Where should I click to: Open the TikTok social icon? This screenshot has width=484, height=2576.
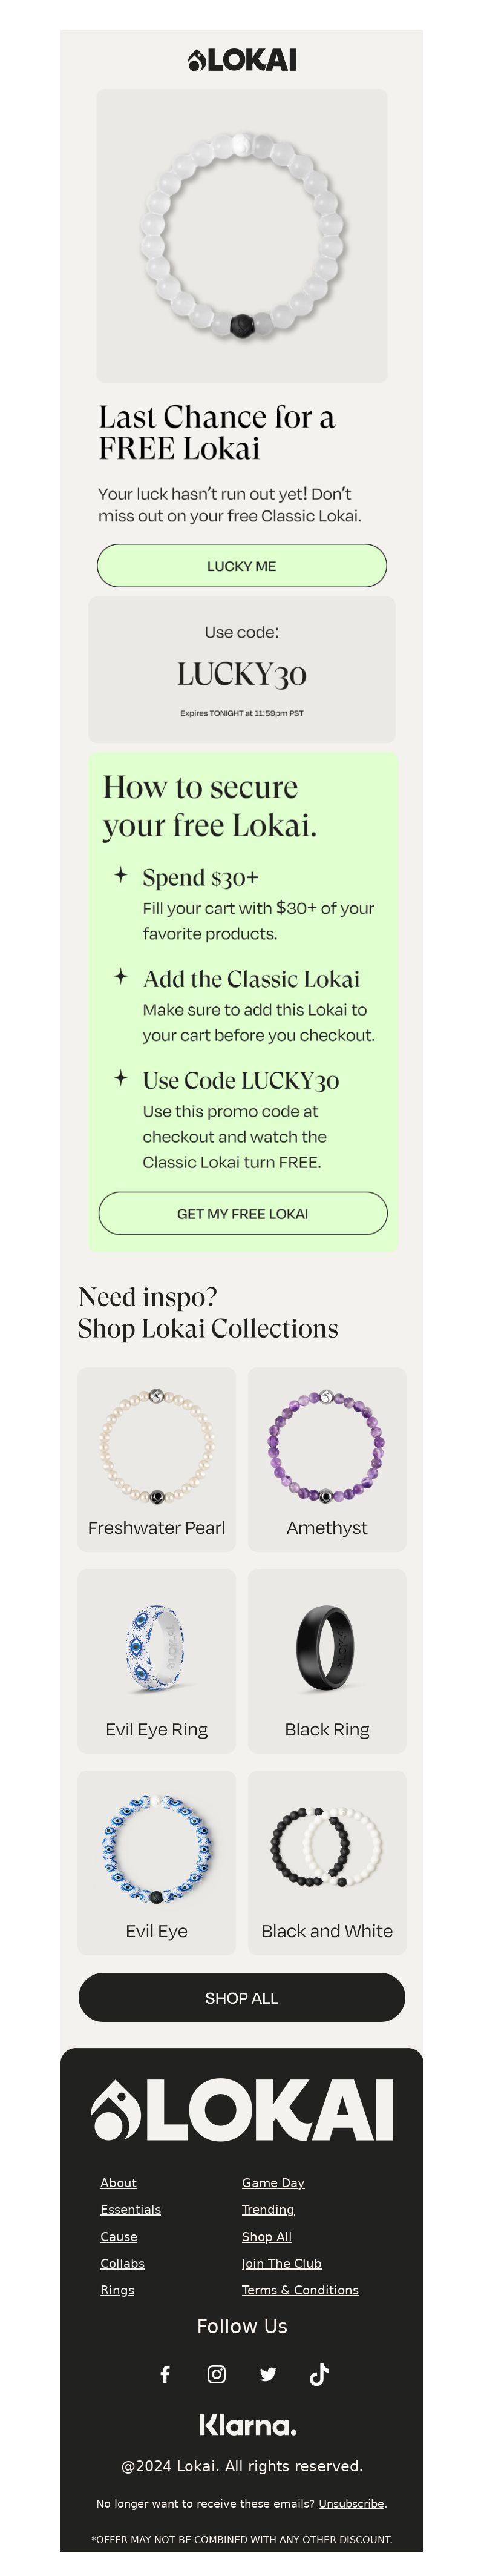click(319, 2374)
